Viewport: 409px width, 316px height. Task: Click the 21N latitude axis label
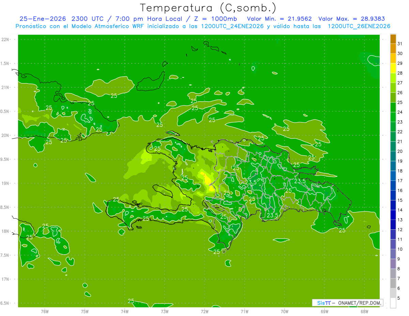click(5, 88)
